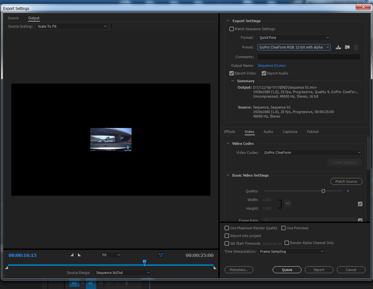Click the Set In Point triangle
Screen dimensions: 373x289
pyautogui.click(x=72, y=255)
